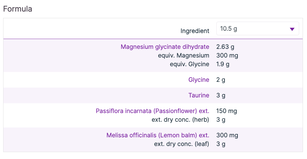Click the 300 mg equiv. Magnesium value

227,56
